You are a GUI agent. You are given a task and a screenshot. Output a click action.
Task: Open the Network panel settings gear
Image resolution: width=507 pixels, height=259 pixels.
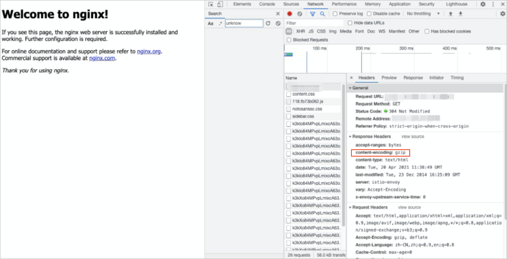pyautogui.click(x=503, y=14)
